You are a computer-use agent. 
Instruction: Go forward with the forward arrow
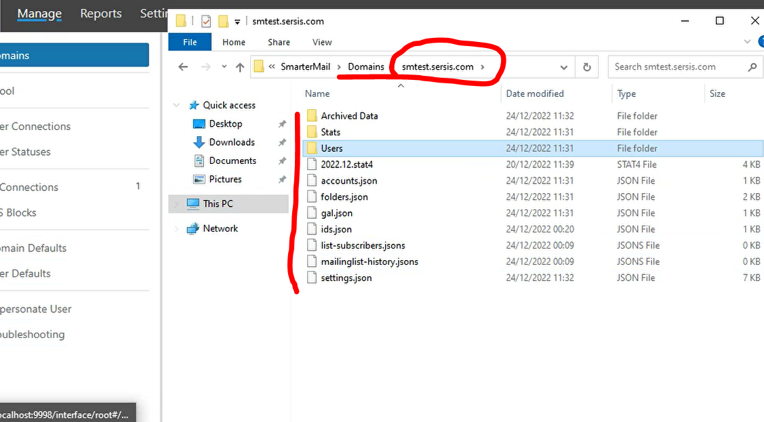click(206, 66)
